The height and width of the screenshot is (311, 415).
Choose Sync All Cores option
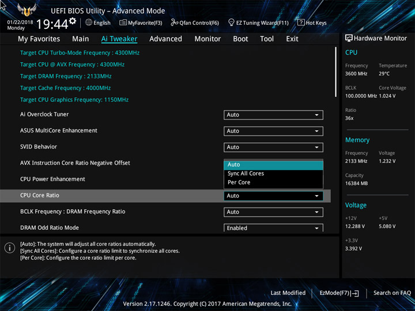(273, 173)
